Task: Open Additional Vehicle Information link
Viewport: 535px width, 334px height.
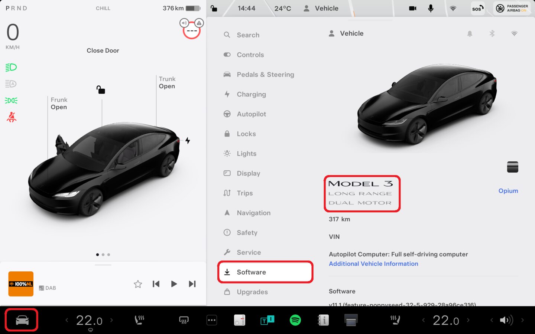Action: [373, 264]
